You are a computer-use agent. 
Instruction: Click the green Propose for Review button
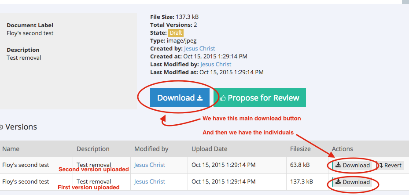click(260, 97)
